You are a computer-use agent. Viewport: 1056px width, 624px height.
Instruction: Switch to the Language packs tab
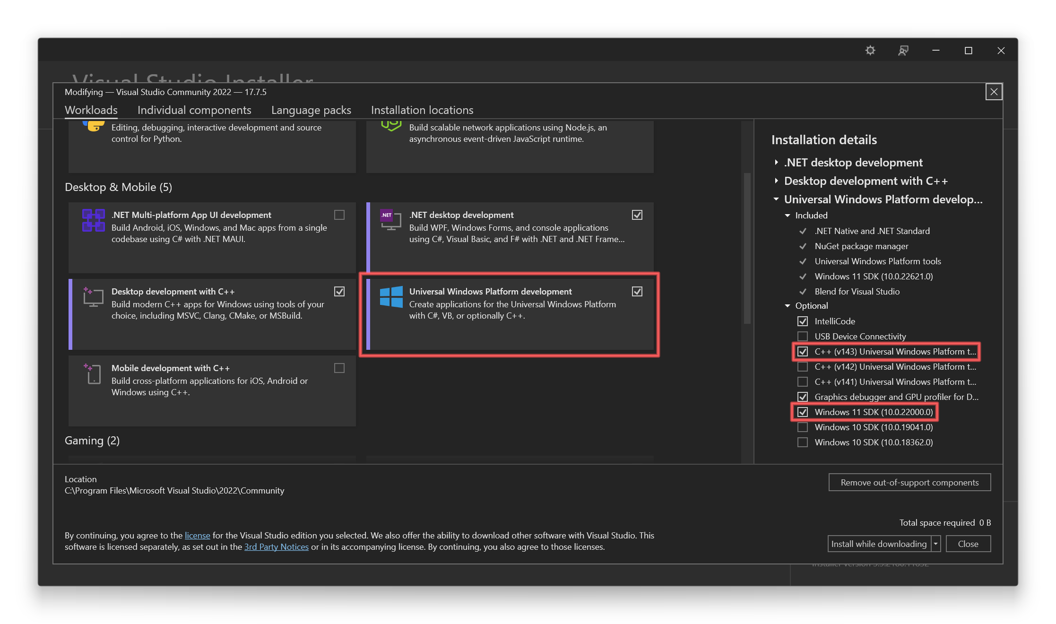[x=310, y=109]
